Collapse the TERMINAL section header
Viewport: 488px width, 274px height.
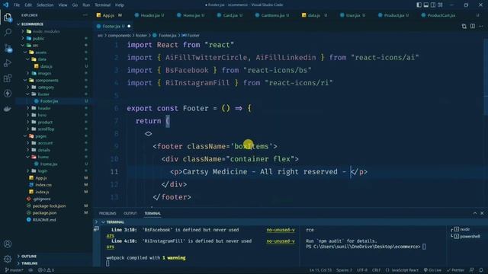115,222
